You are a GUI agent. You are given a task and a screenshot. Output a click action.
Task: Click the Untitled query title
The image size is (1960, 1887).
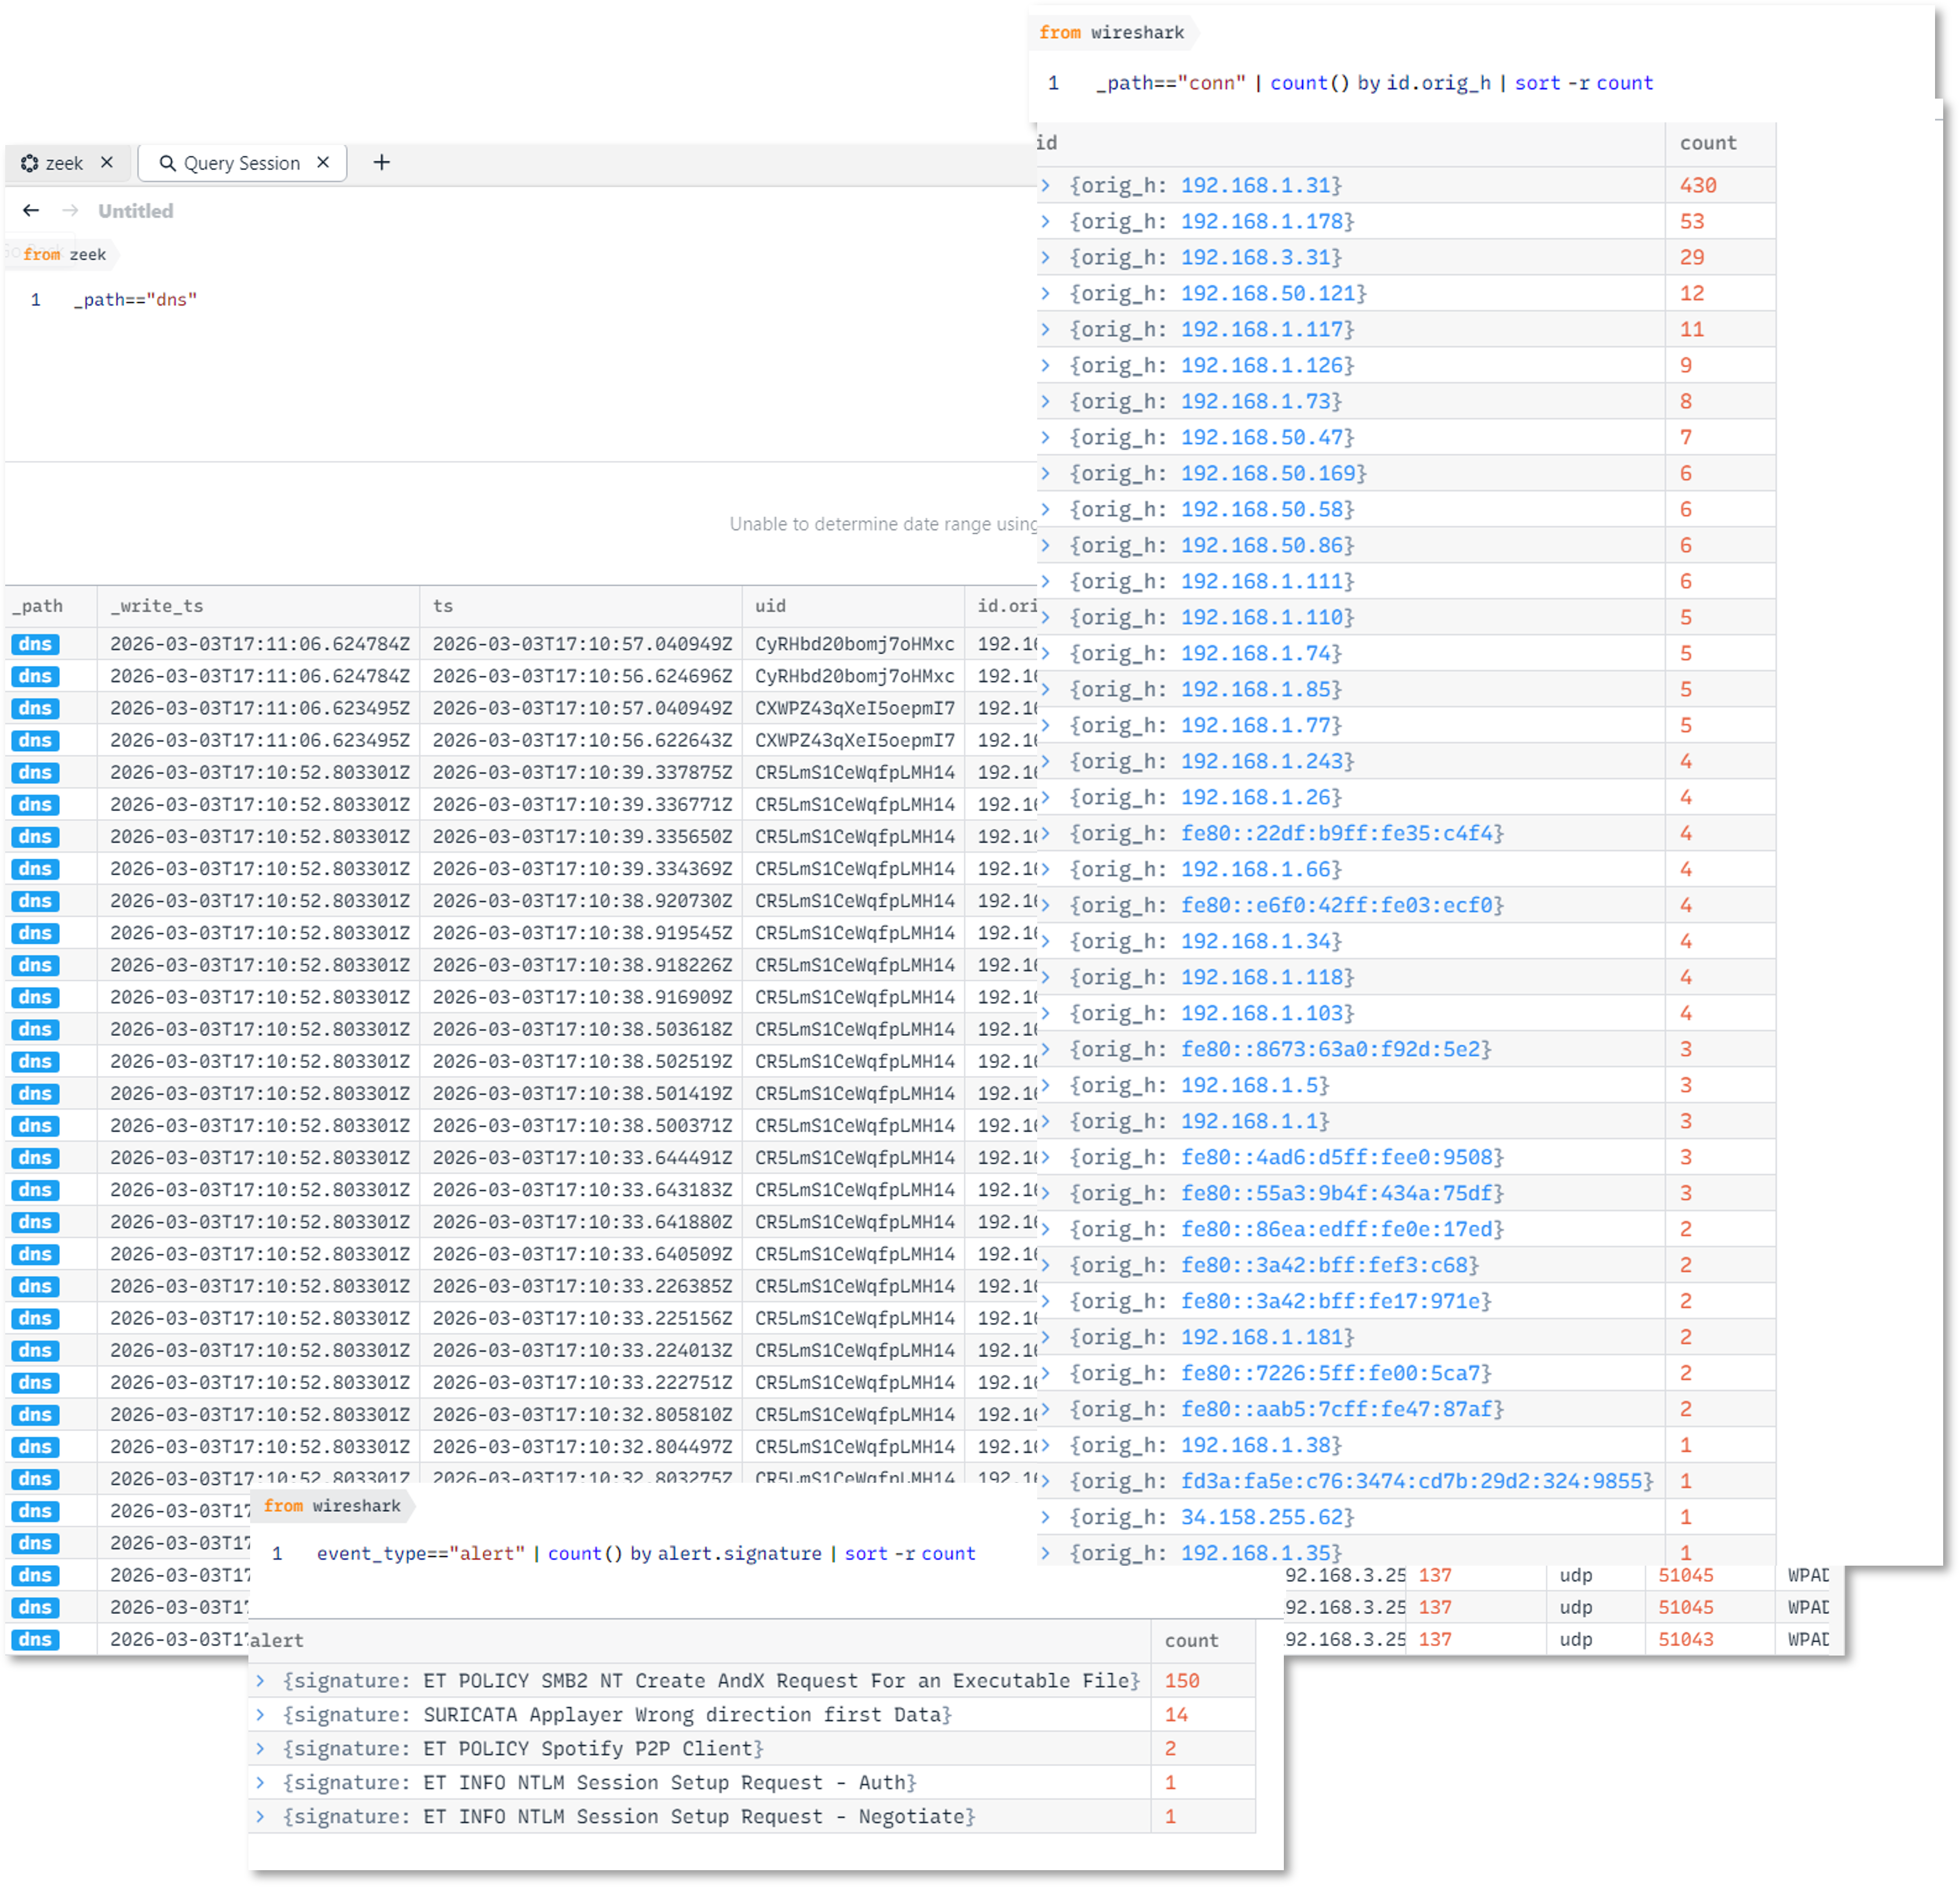pos(135,211)
